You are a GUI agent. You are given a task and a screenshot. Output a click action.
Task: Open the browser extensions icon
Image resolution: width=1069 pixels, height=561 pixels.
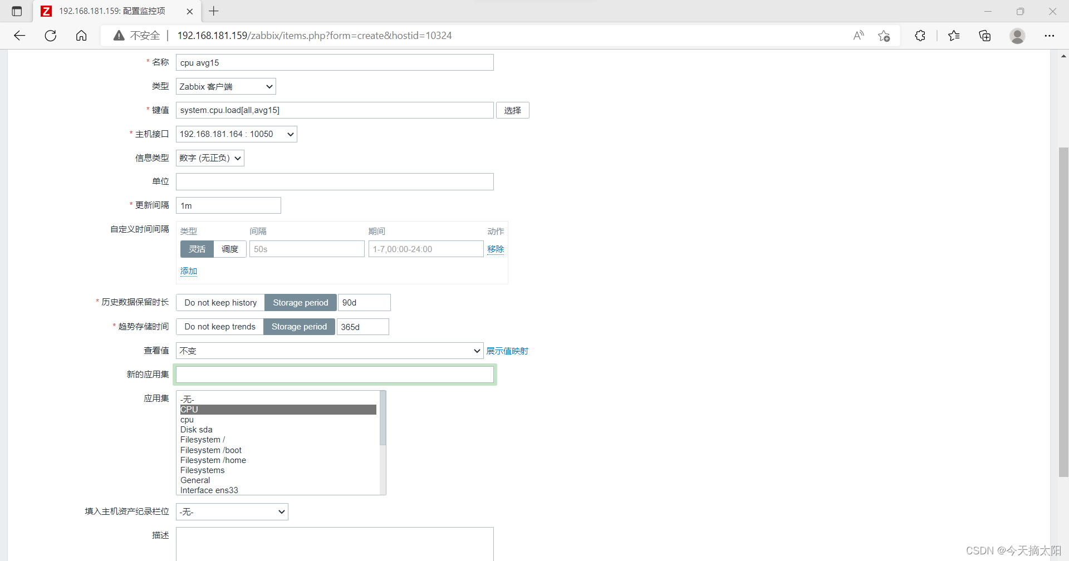[x=920, y=36]
